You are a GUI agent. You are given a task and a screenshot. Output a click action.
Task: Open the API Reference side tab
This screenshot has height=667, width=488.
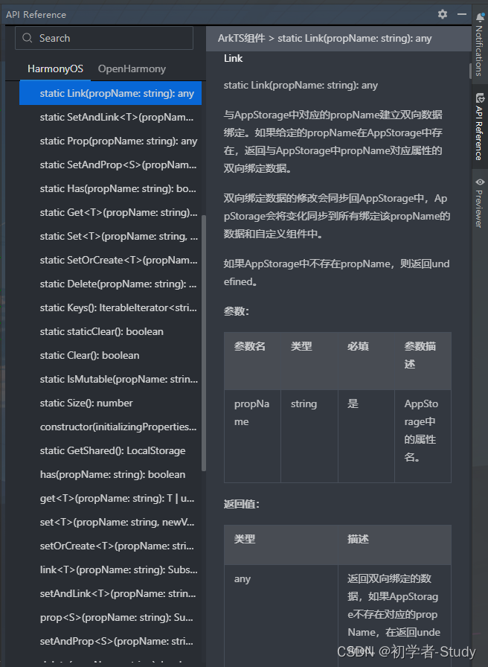click(480, 127)
